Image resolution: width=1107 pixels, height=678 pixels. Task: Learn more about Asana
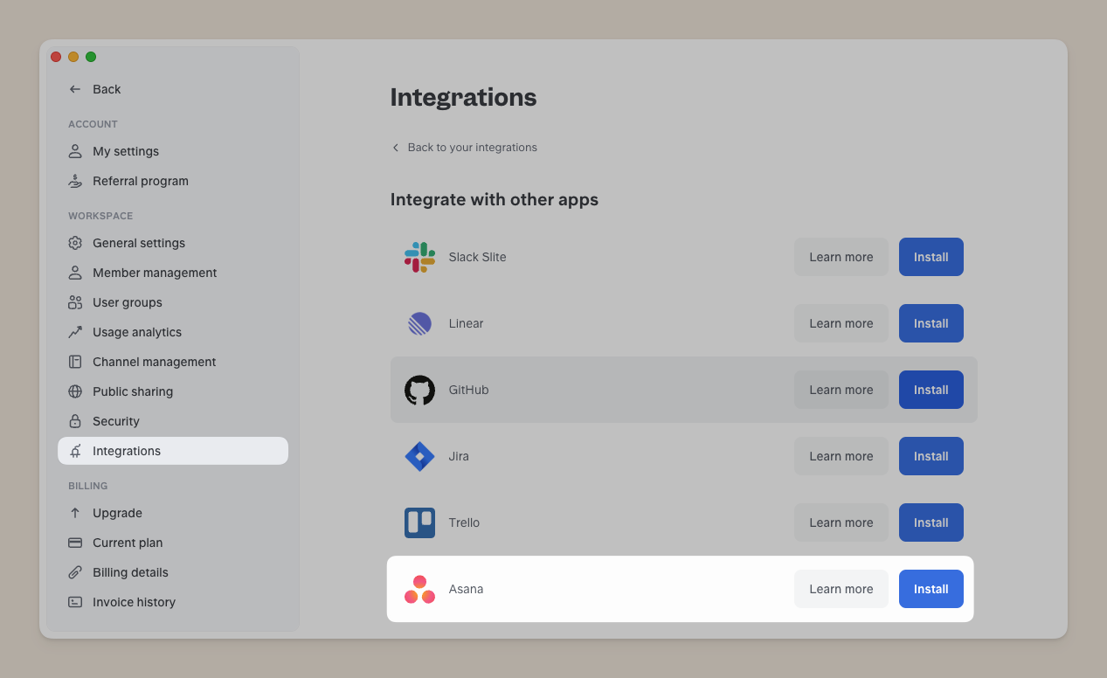841,589
